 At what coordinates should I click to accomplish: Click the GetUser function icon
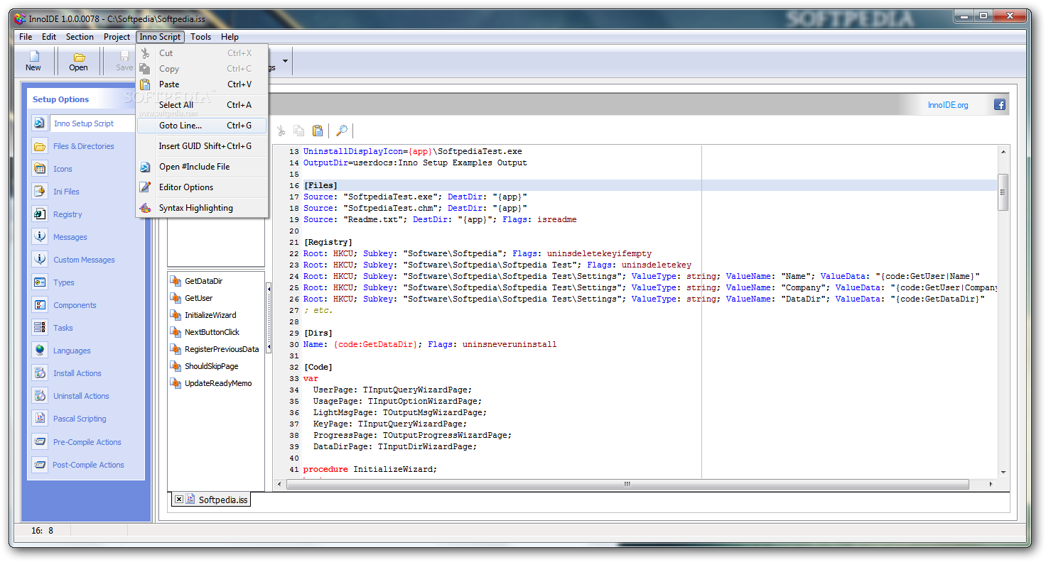(176, 298)
